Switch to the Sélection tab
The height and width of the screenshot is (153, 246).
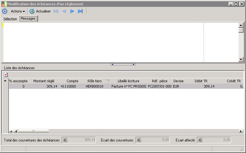click(x=10, y=19)
